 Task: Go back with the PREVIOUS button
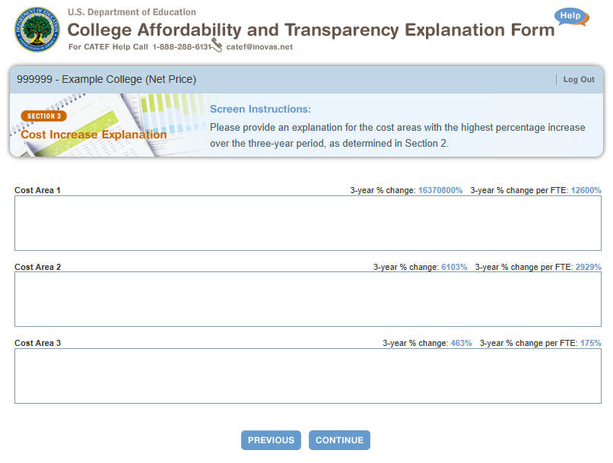[x=271, y=440]
